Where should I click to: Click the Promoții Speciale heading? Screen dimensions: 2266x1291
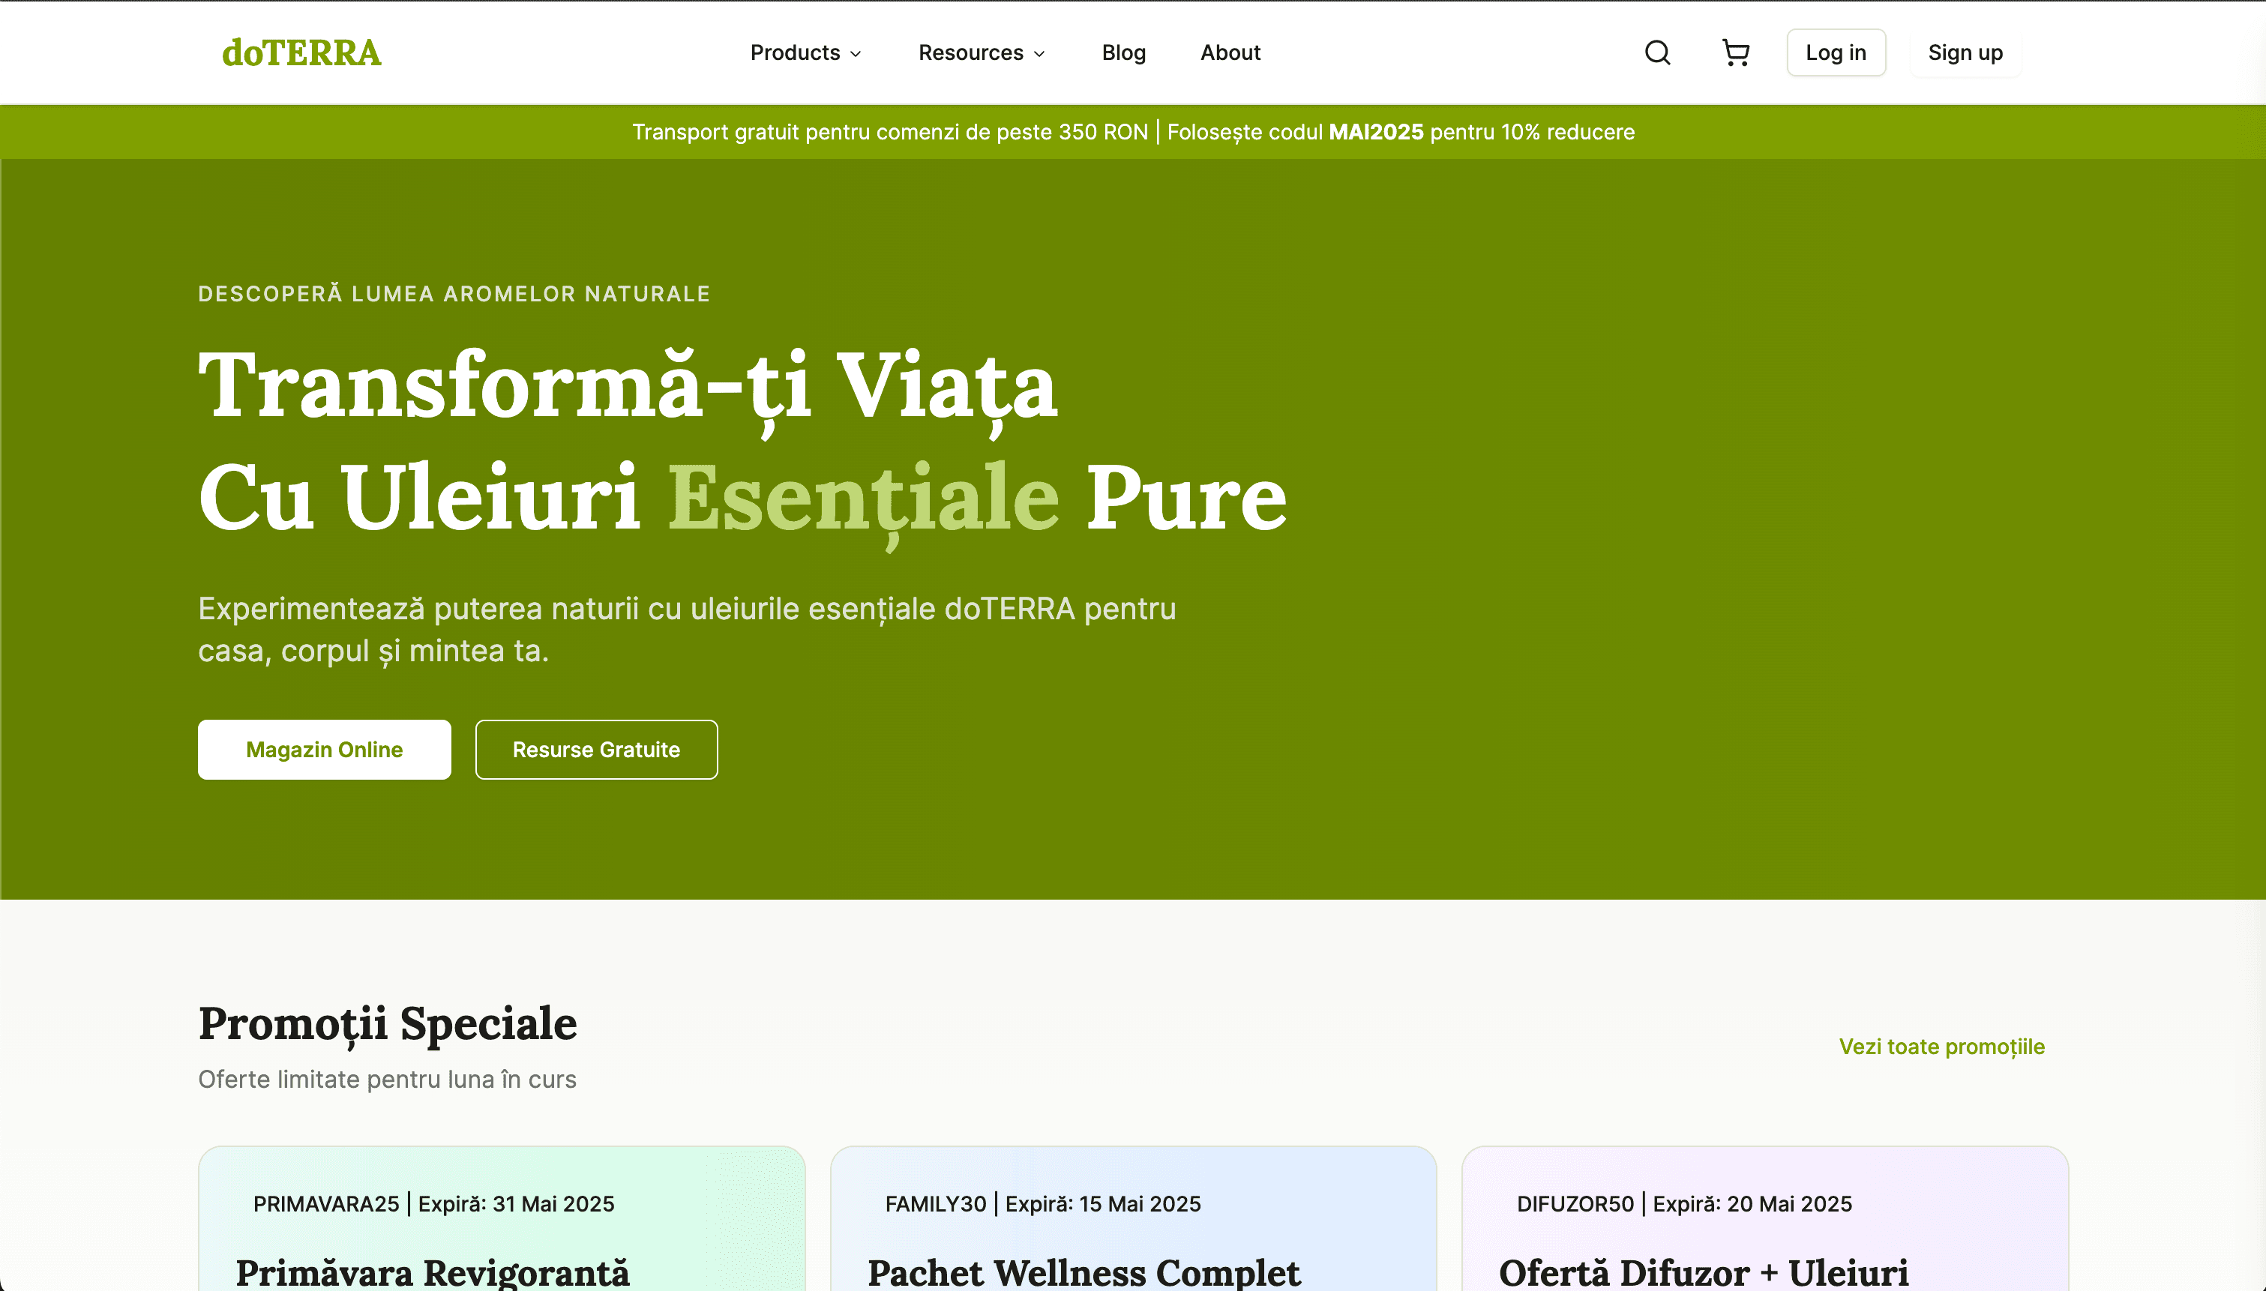tap(388, 1024)
